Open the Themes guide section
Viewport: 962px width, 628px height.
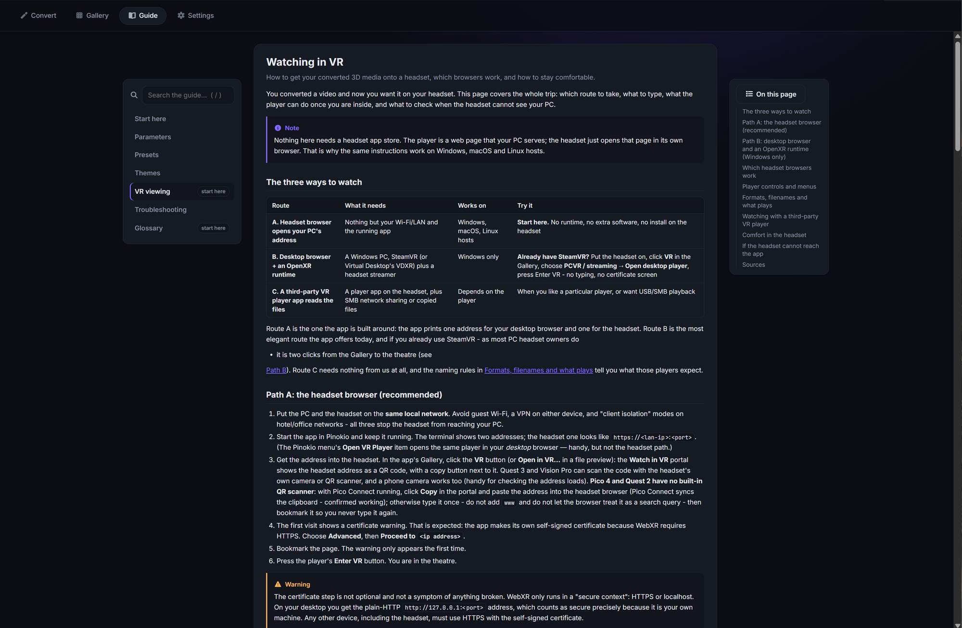[182, 173]
